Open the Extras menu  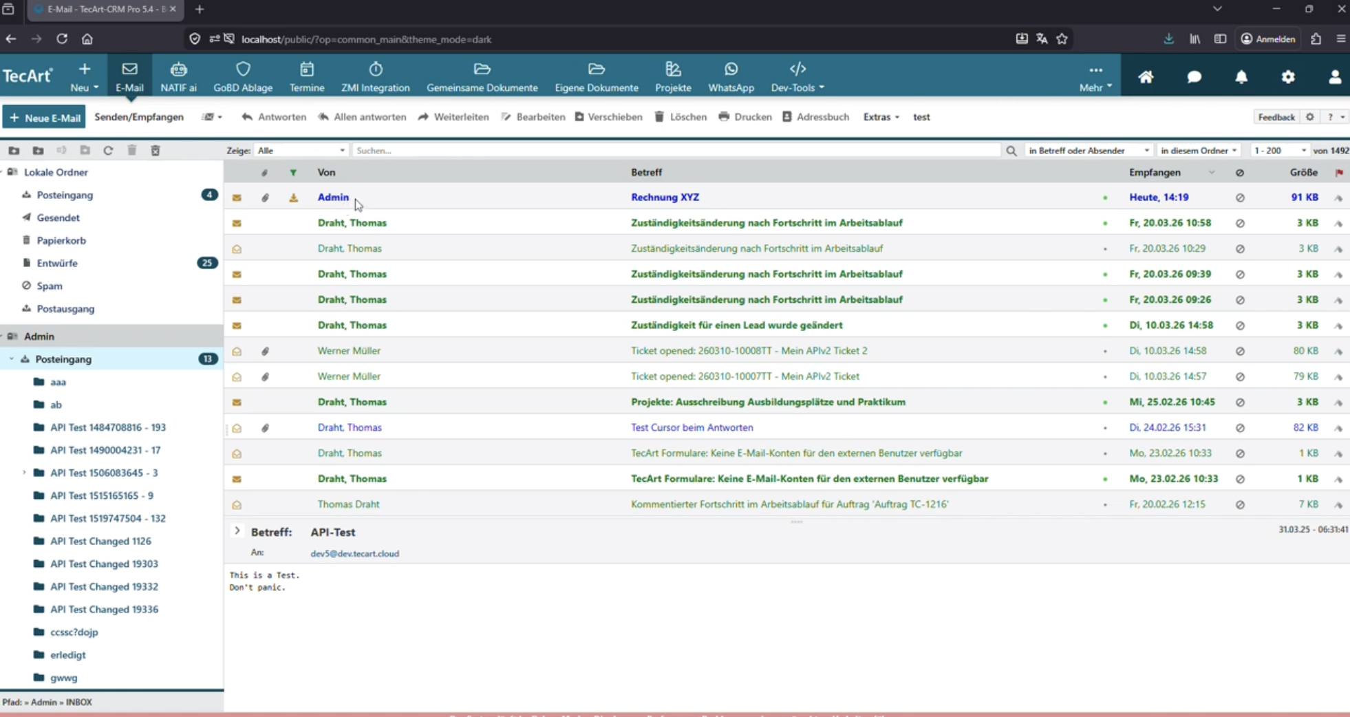click(881, 117)
